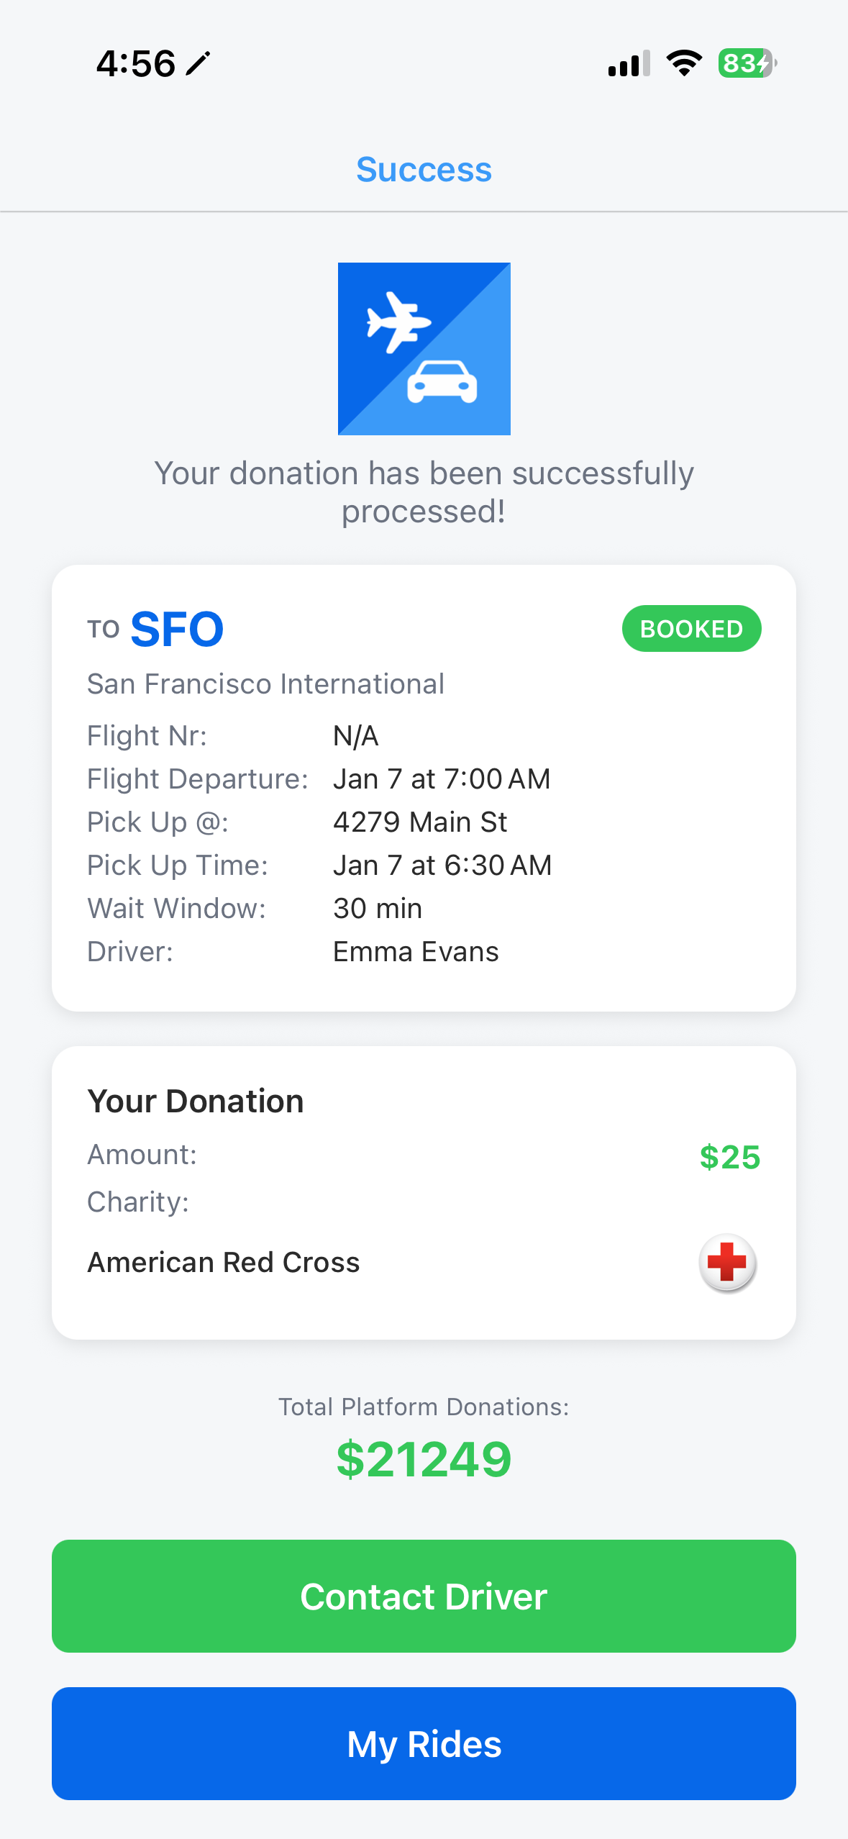This screenshot has height=1839, width=848.
Task: Tap the SFO airport code heading
Action: [x=177, y=630]
